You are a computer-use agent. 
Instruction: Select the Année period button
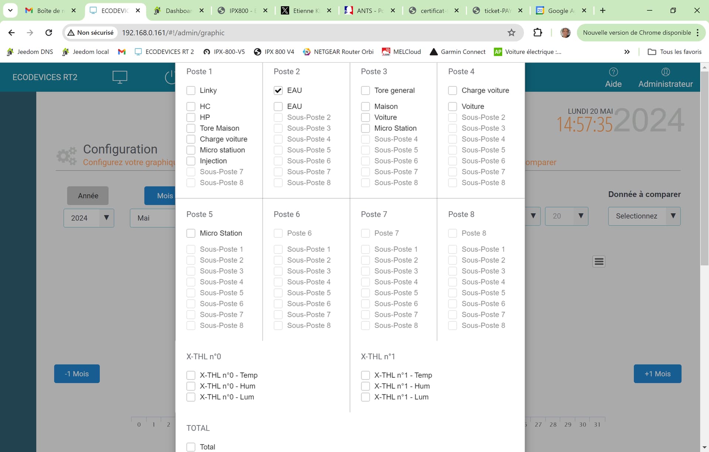point(88,196)
